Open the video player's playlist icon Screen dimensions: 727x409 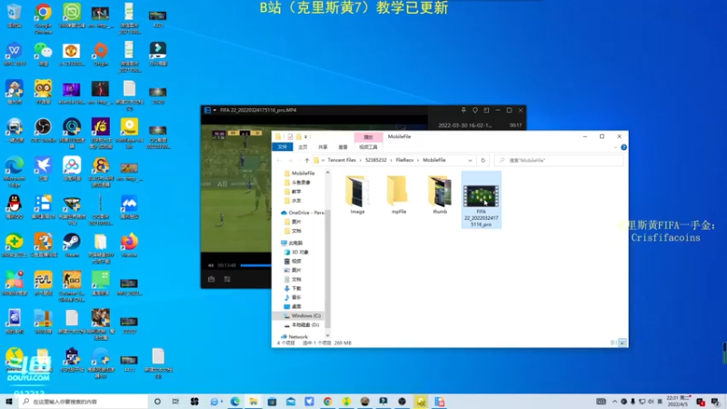point(227,279)
